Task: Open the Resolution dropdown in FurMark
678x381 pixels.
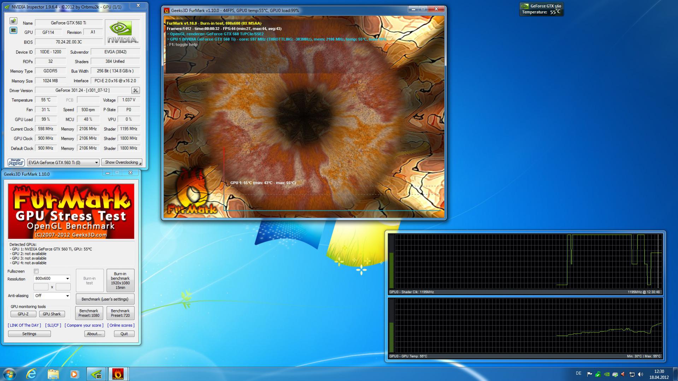Action: [x=52, y=279]
